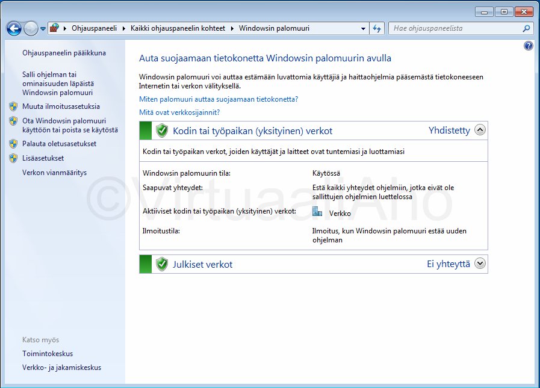Expand arrow after Ohjauspaneeli in breadcrumb
The image size is (540, 388).
tap(124, 29)
